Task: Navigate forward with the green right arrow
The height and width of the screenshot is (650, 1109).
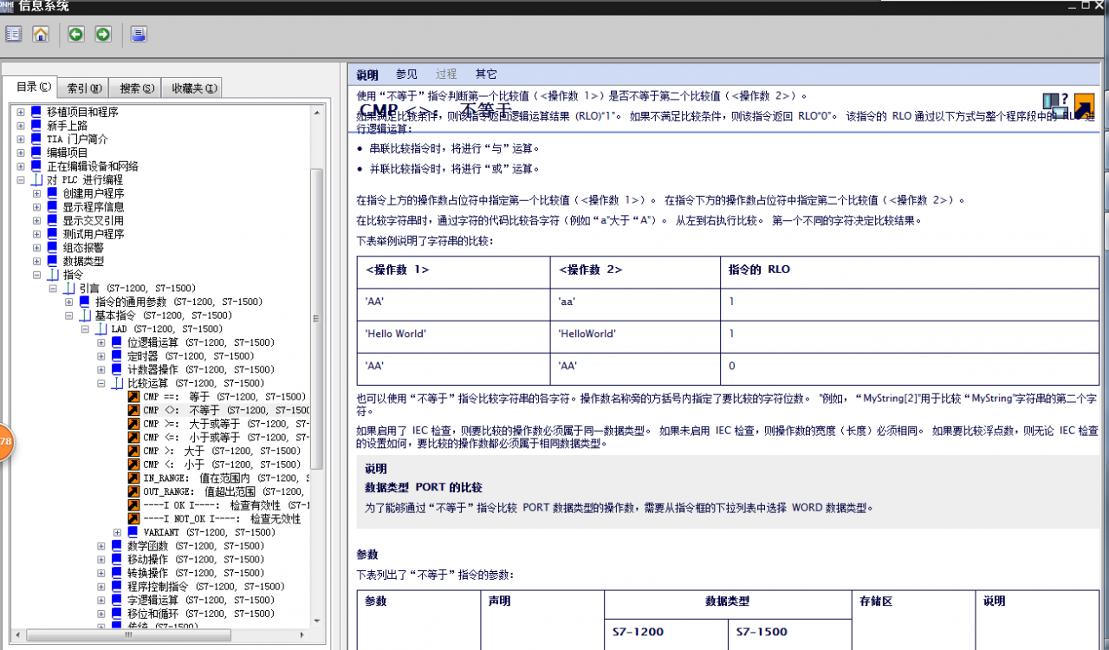Action: (x=103, y=35)
